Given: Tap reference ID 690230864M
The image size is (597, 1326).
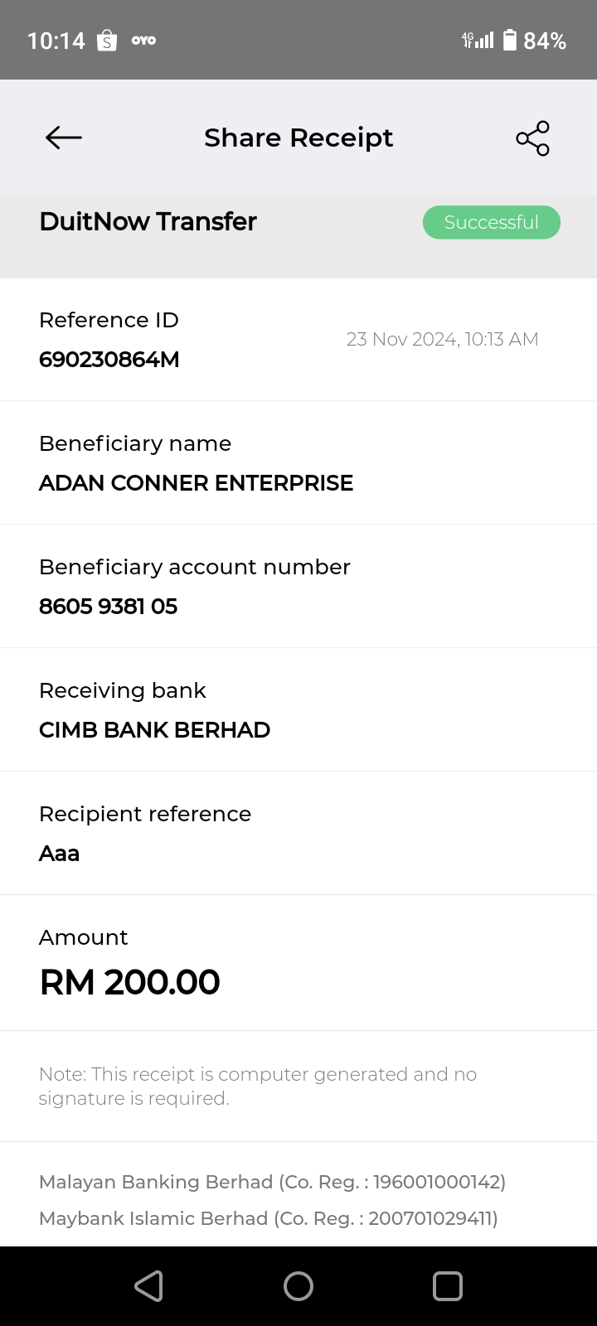Looking at the screenshot, I should pos(109,360).
